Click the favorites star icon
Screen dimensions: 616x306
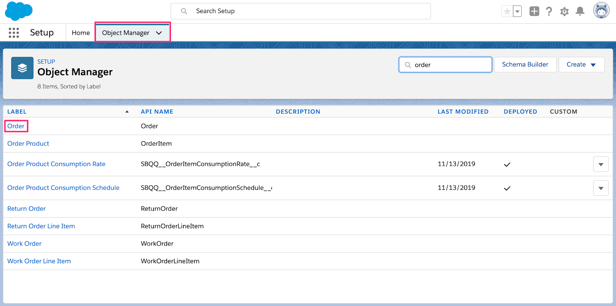pyautogui.click(x=507, y=12)
